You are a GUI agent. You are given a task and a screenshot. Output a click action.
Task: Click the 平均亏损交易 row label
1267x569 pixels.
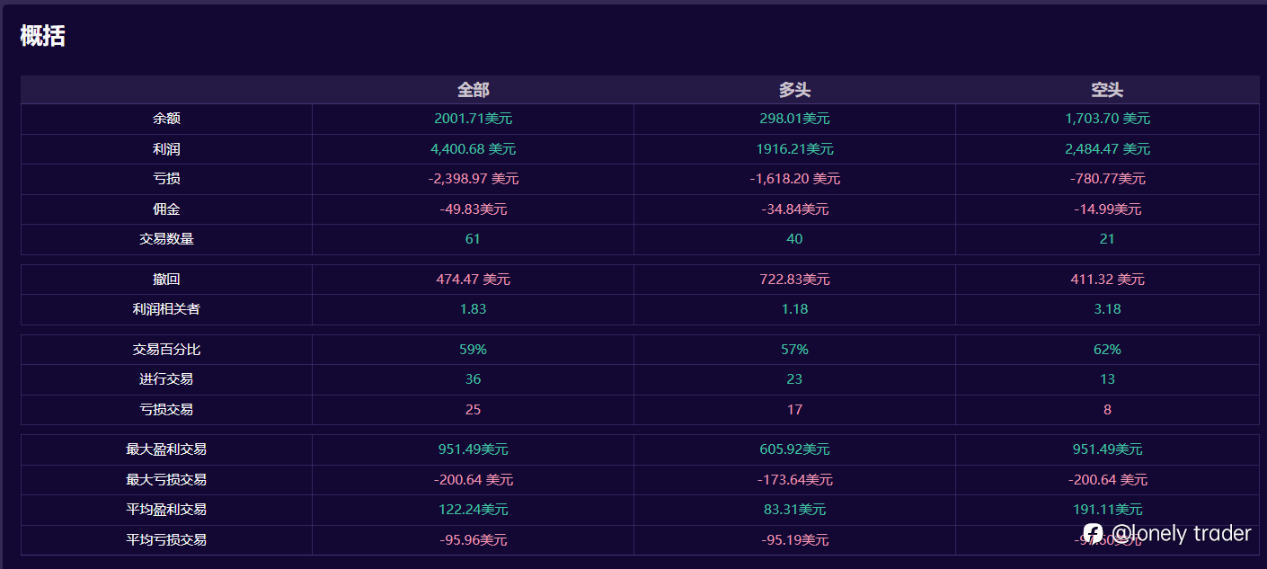(x=166, y=540)
